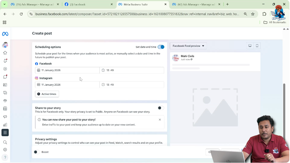Dismiss the share to story notice
The width and height of the screenshot is (290, 163).
click(x=160, y=120)
